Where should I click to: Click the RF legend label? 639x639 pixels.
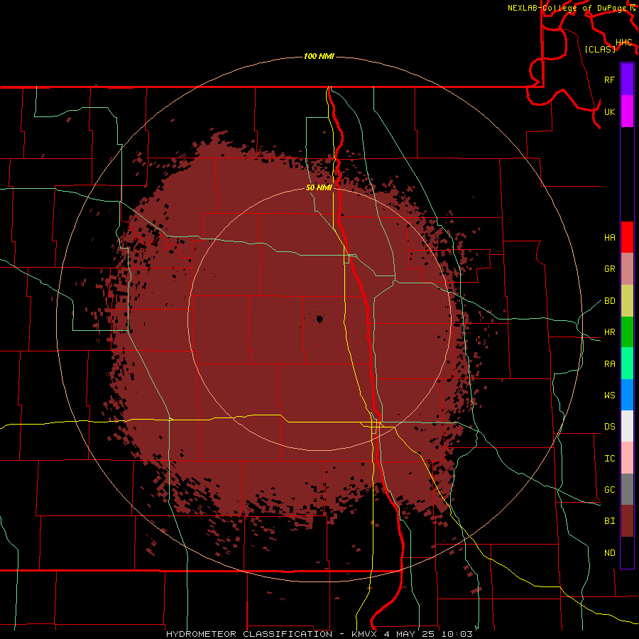point(610,80)
